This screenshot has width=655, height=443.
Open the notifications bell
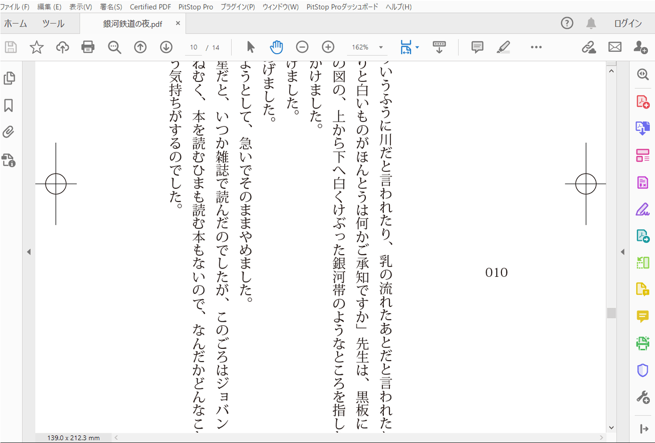click(591, 23)
